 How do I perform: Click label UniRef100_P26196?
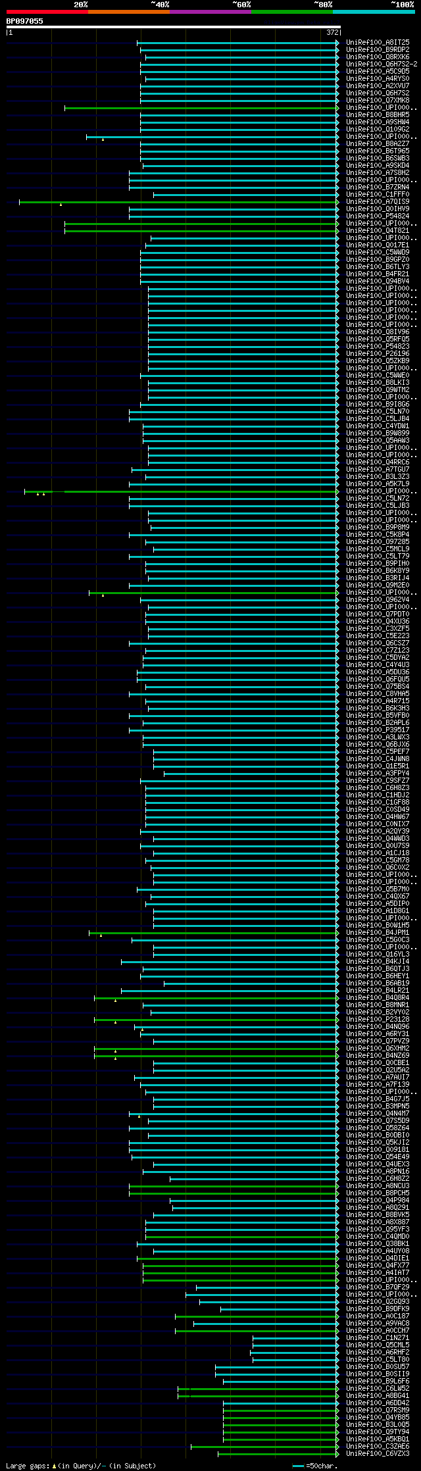point(378,353)
